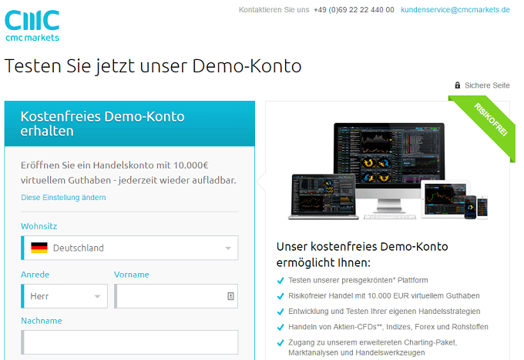This screenshot has width=524, height=360.
Task: Click the padlock icon beside Sichere Seite
Action: click(458, 85)
